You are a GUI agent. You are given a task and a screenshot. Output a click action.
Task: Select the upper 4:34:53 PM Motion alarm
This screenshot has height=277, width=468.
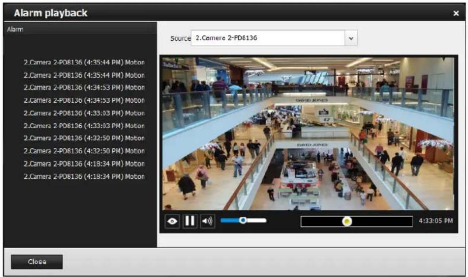84,88
